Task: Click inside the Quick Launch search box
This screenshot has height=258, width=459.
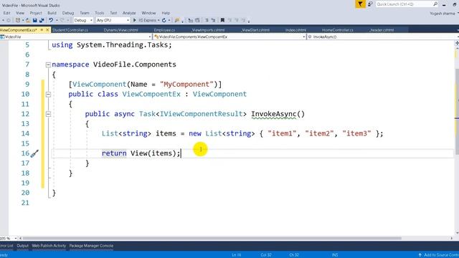Action: point(404,4)
